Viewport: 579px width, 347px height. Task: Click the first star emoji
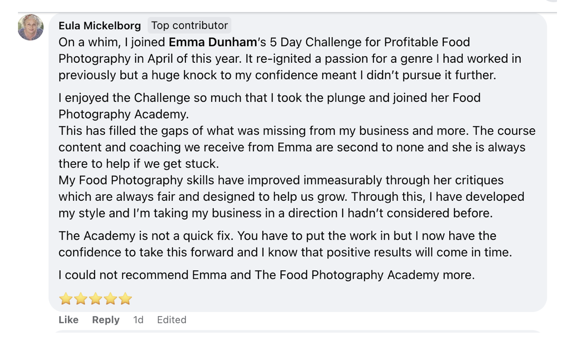click(66, 299)
